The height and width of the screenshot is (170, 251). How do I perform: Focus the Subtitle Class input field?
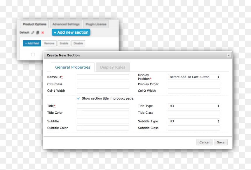[x=194, y=128]
